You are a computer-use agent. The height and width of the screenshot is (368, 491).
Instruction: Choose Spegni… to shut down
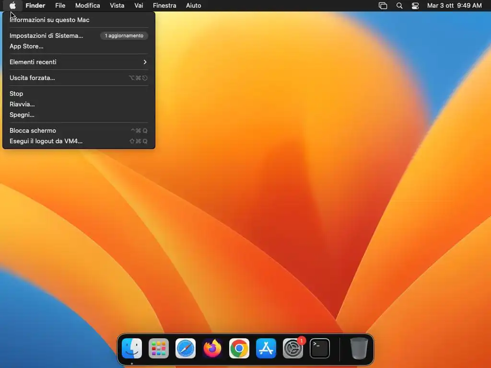point(79,115)
